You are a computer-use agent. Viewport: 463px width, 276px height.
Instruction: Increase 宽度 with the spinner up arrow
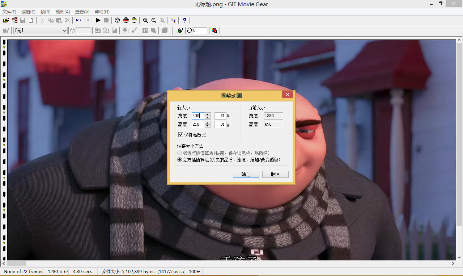point(207,114)
